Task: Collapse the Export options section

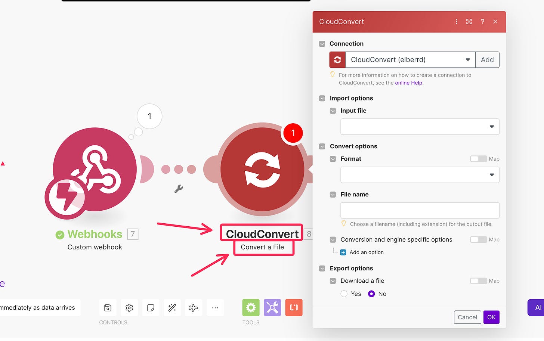Action: pyautogui.click(x=322, y=269)
